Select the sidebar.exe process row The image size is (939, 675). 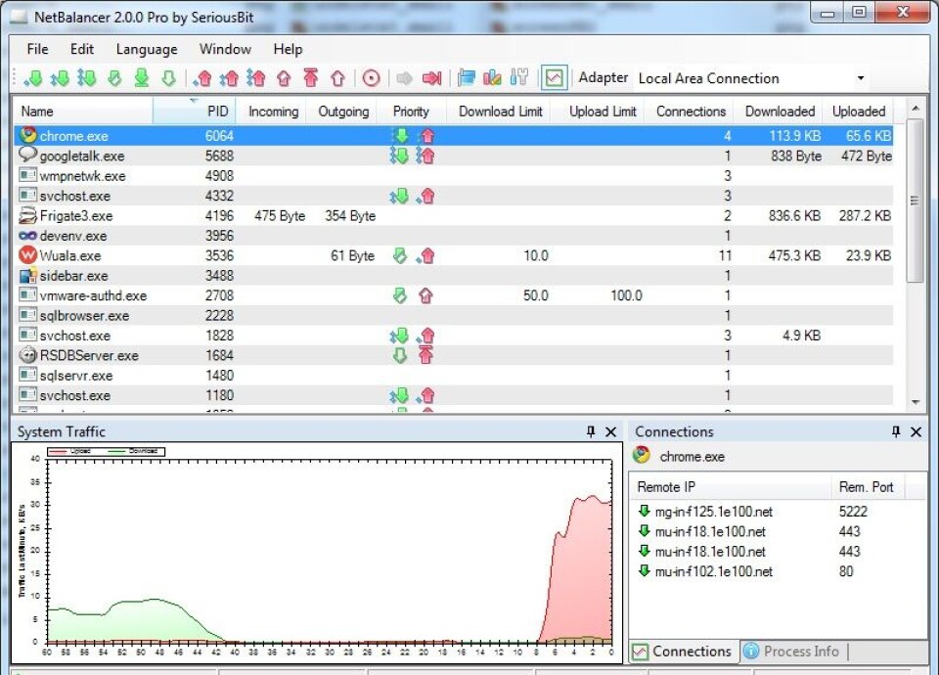pyautogui.click(x=453, y=276)
